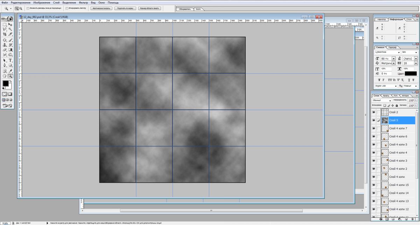This screenshot has height=225, width=420.
Task: Select the Pen tool
Action: 5,65
